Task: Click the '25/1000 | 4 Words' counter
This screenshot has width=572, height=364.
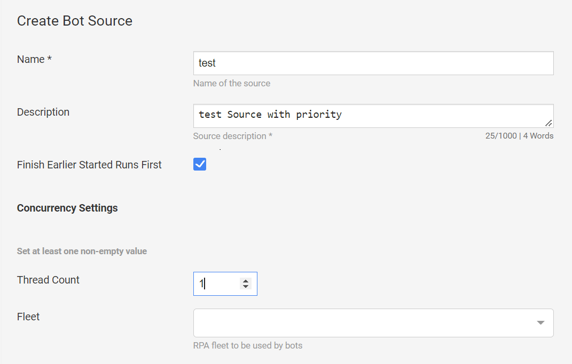Action: [x=519, y=136]
